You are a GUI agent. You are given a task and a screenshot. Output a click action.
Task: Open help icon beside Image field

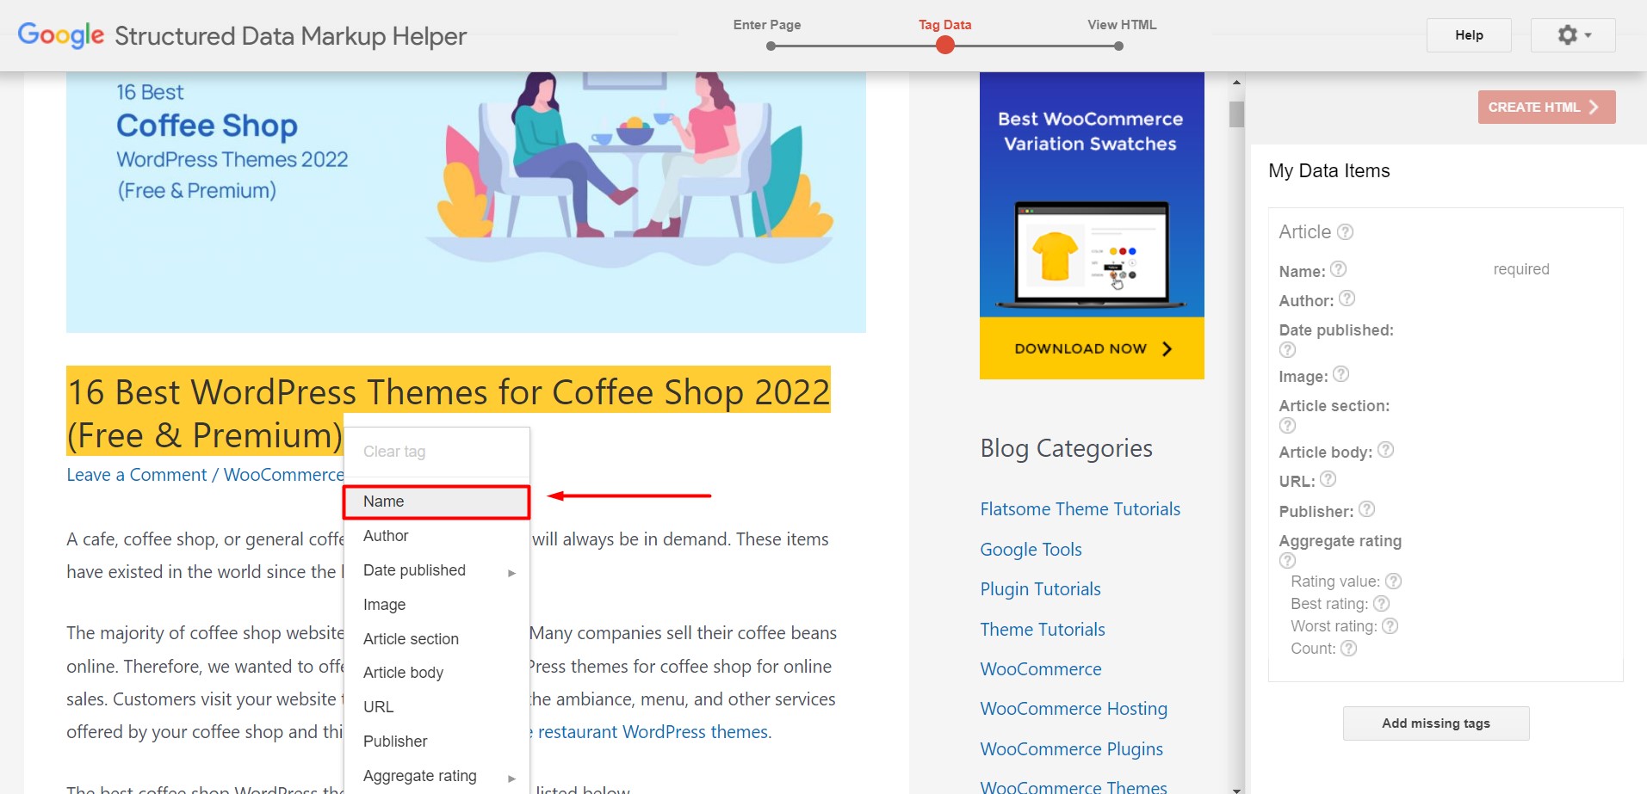[x=1341, y=374]
